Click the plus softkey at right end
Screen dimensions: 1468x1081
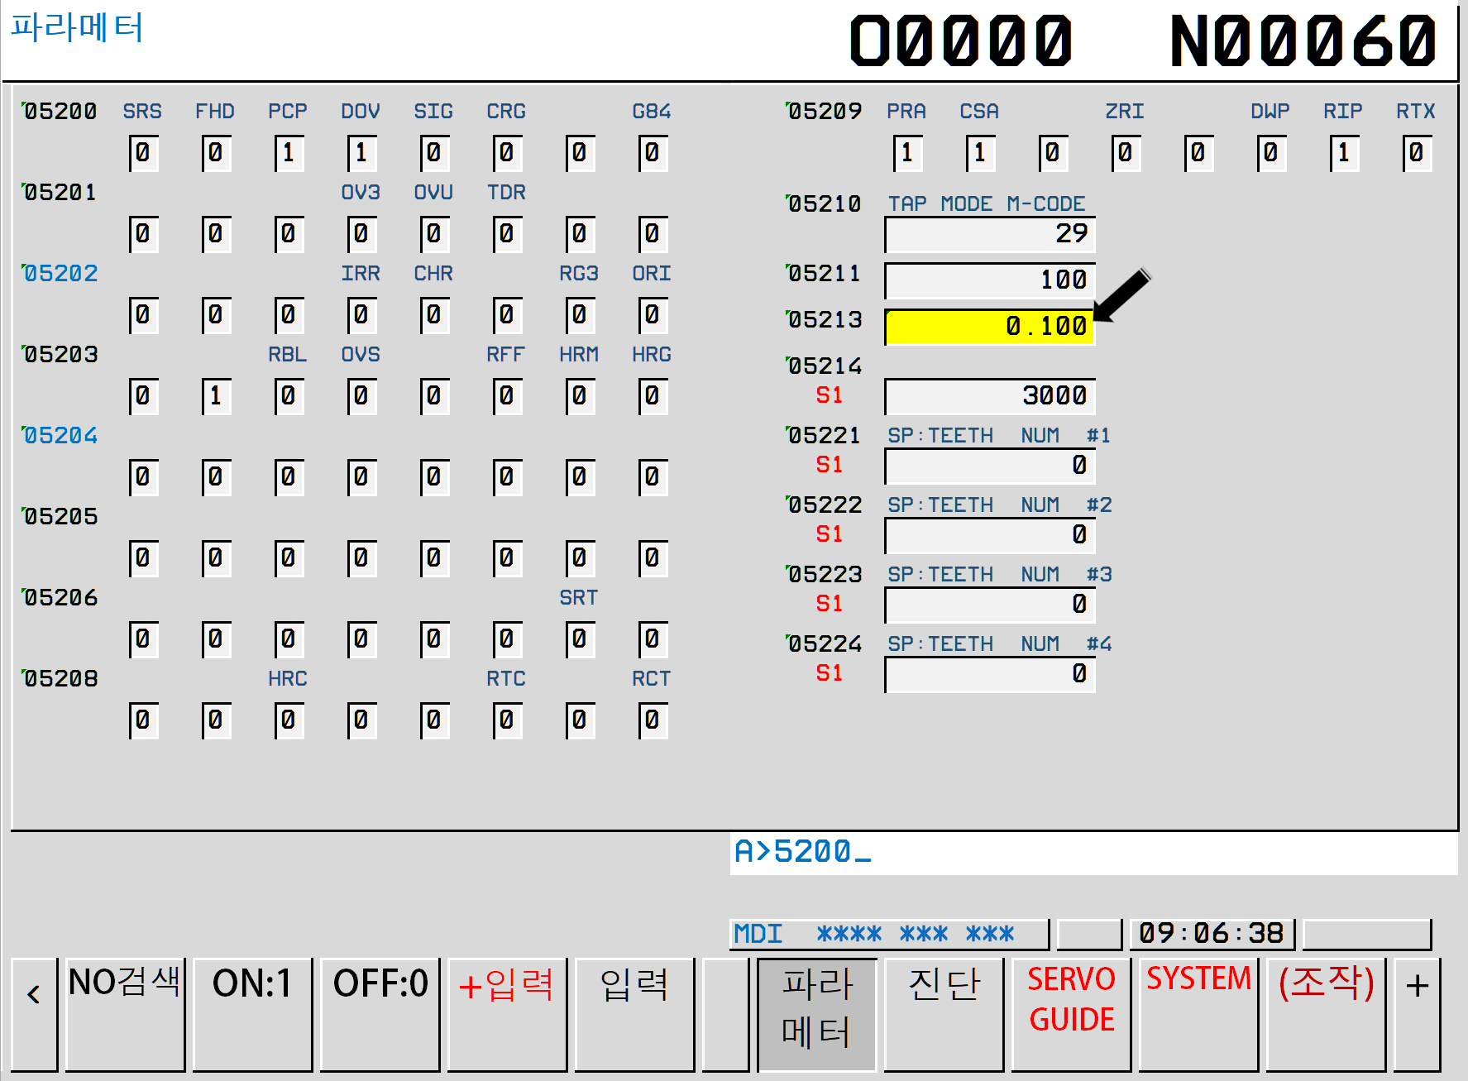[1417, 1014]
